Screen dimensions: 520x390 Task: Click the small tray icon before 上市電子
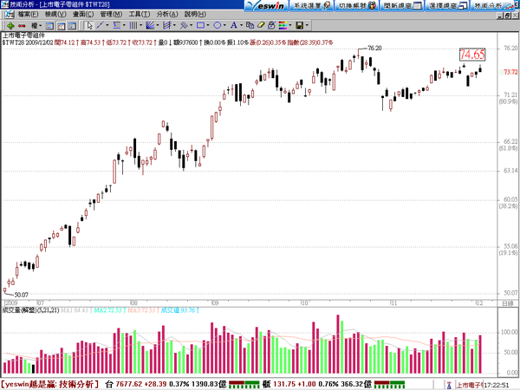449,385
